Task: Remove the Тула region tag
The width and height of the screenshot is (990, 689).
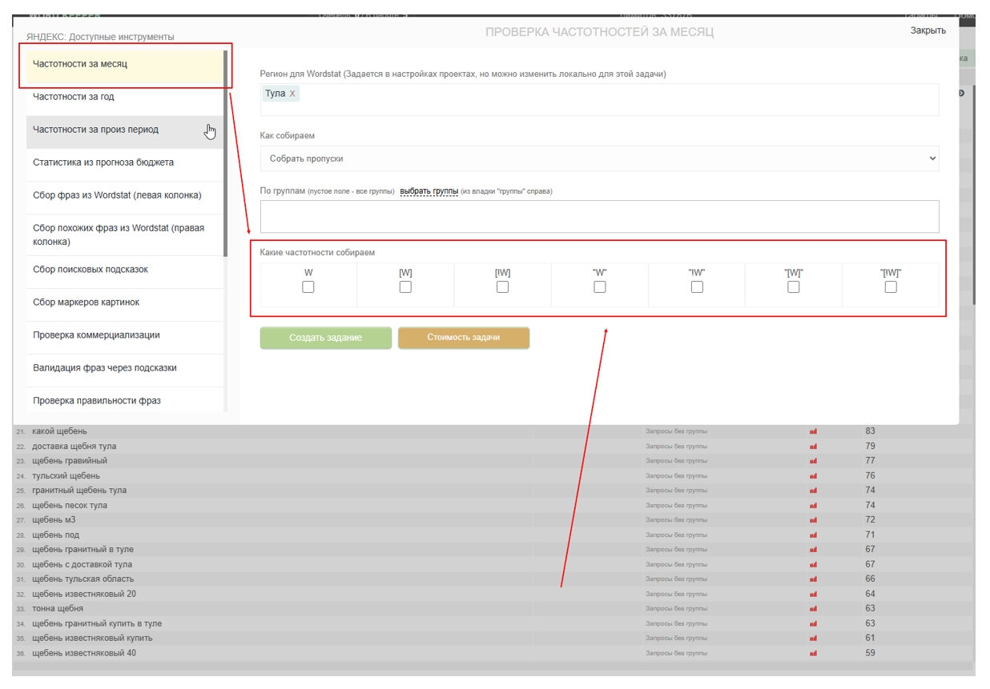Action: (x=292, y=94)
